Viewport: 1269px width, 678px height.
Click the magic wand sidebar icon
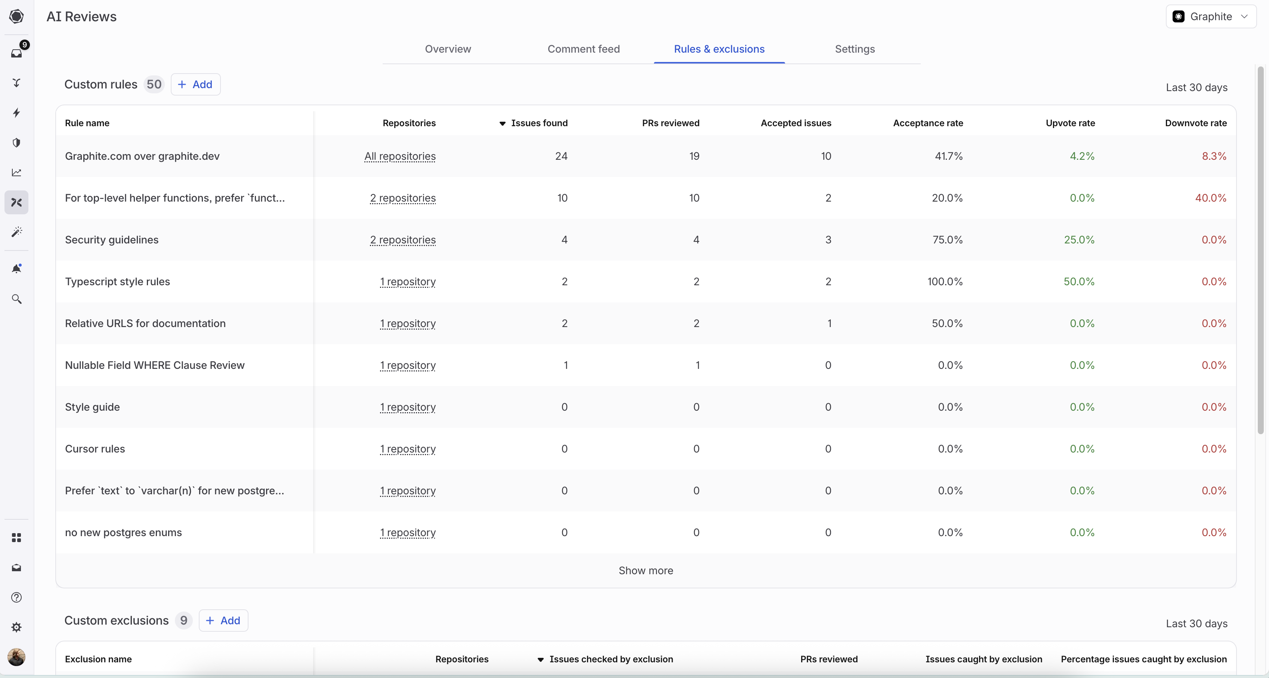(17, 232)
